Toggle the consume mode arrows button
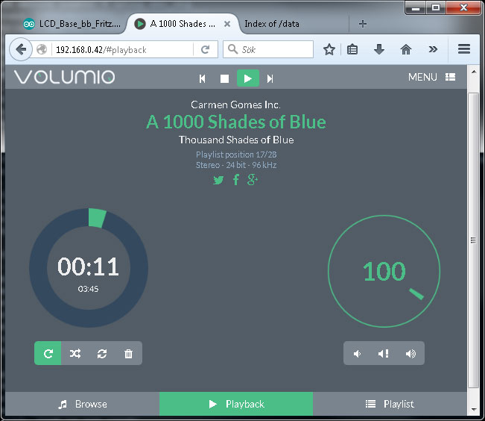485x421 pixels. 102,353
